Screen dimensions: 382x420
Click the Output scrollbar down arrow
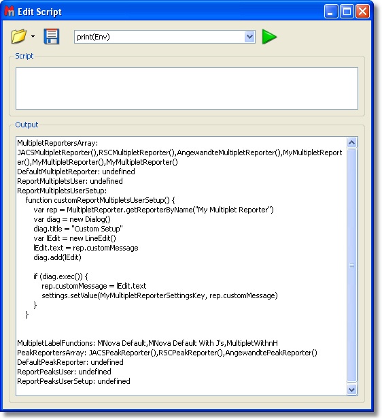(352, 389)
